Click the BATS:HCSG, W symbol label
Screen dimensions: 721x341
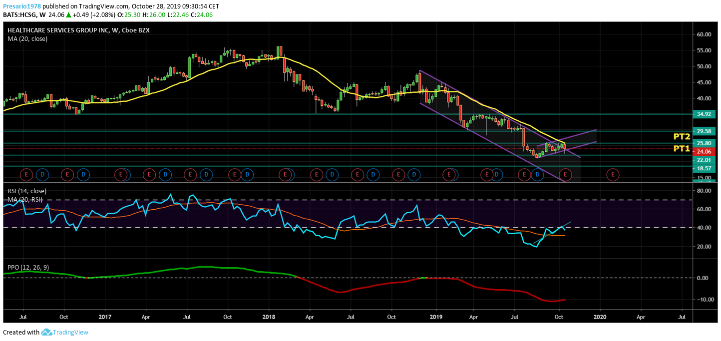pos(24,14)
